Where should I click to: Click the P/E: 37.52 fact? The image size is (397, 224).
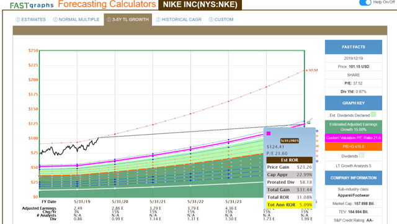pos(354,83)
